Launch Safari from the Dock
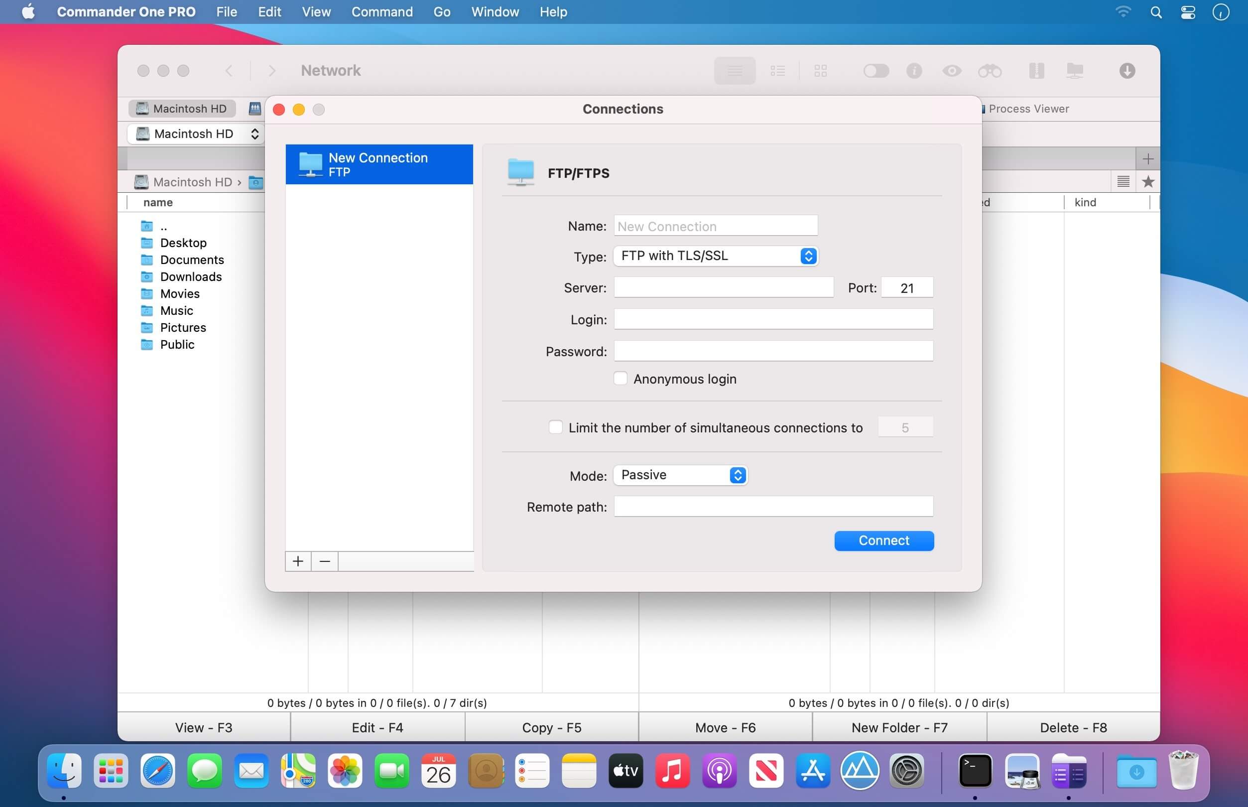The height and width of the screenshot is (807, 1248). point(157,770)
